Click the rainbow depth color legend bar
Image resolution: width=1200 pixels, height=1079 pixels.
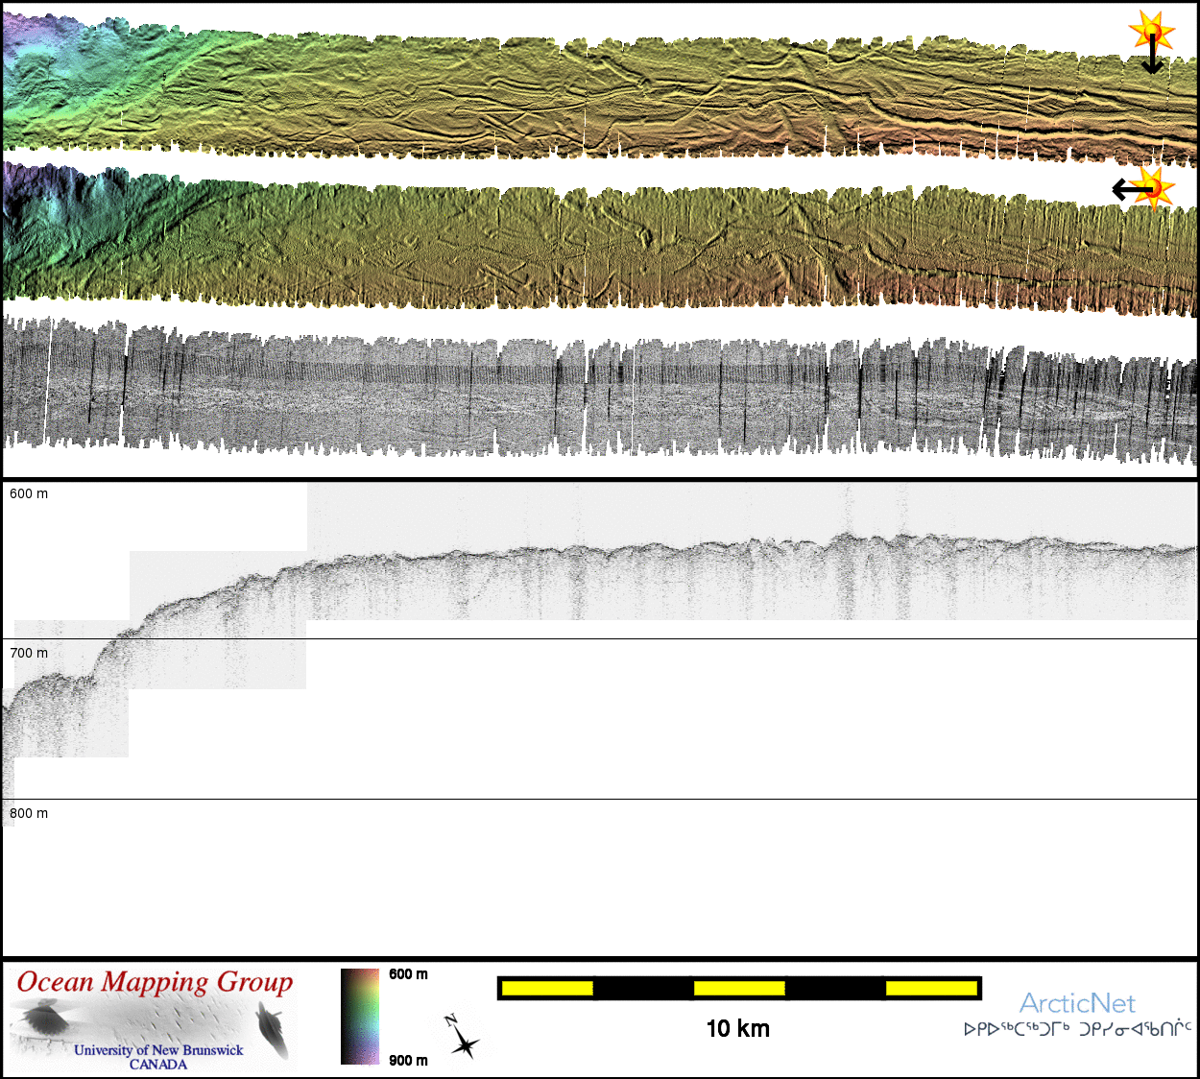click(360, 1017)
